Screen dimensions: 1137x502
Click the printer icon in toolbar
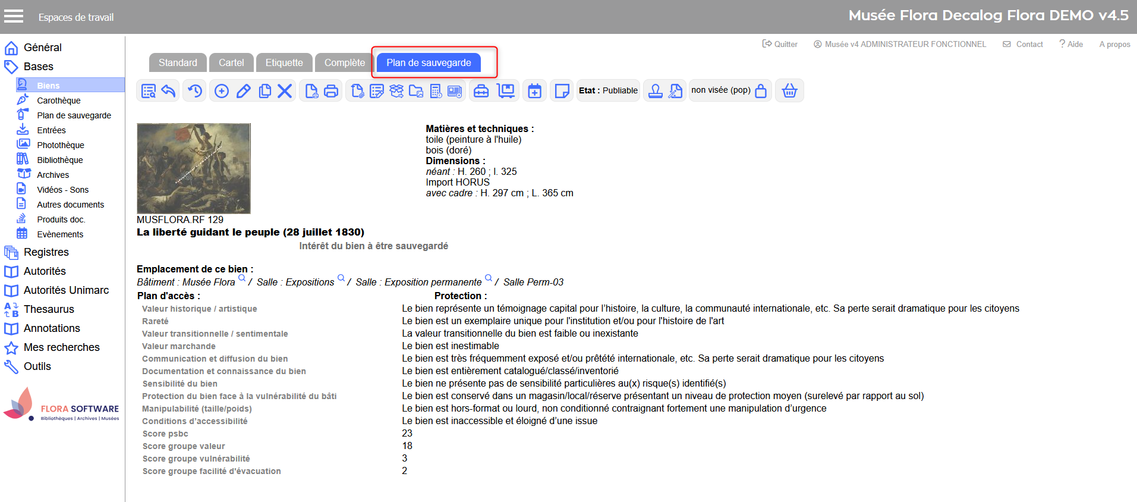pyautogui.click(x=331, y=91)
